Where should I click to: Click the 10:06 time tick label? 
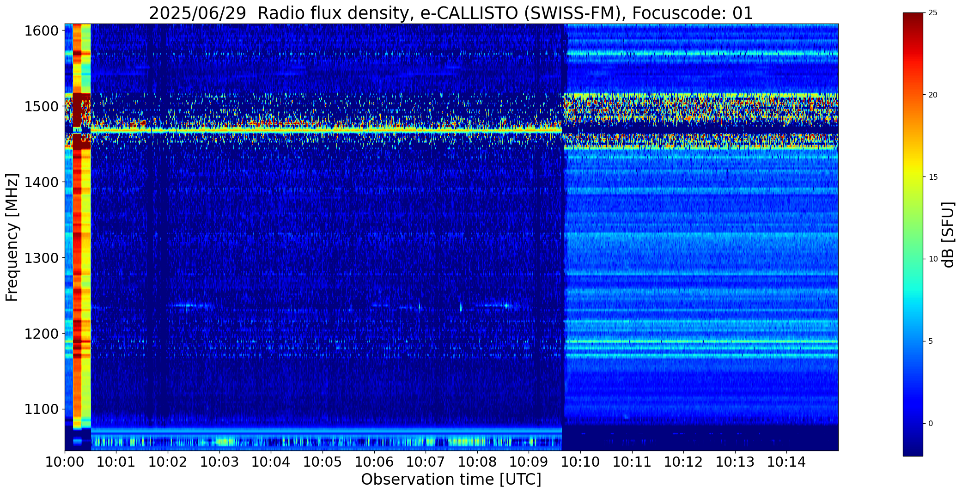[x=374, y=462]
